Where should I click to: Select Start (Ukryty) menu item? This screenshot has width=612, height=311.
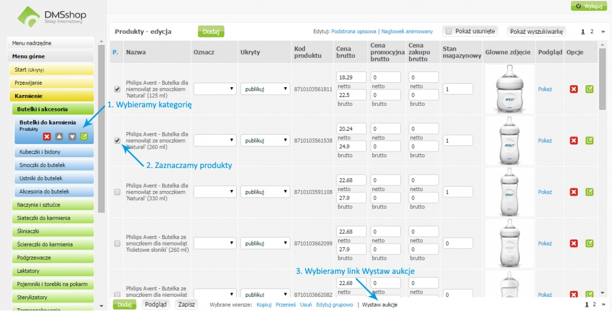tap(52, 69)
